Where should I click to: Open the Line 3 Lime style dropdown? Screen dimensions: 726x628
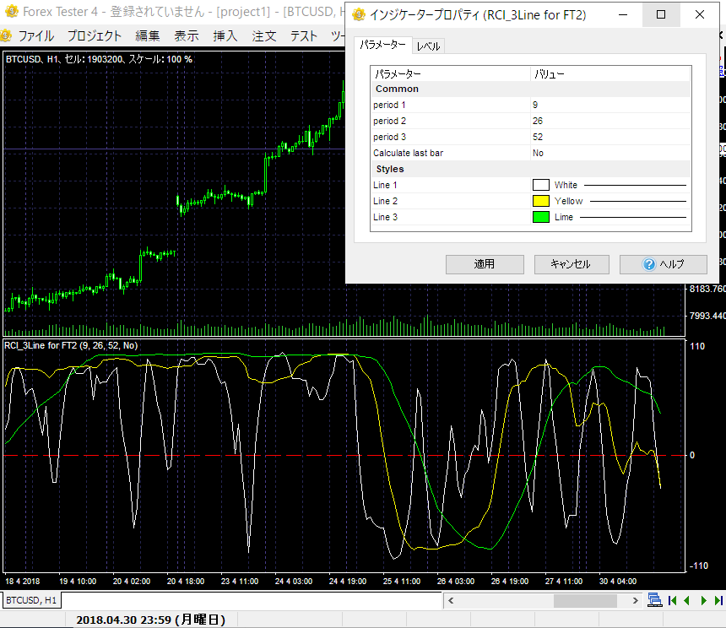point(610,217)
